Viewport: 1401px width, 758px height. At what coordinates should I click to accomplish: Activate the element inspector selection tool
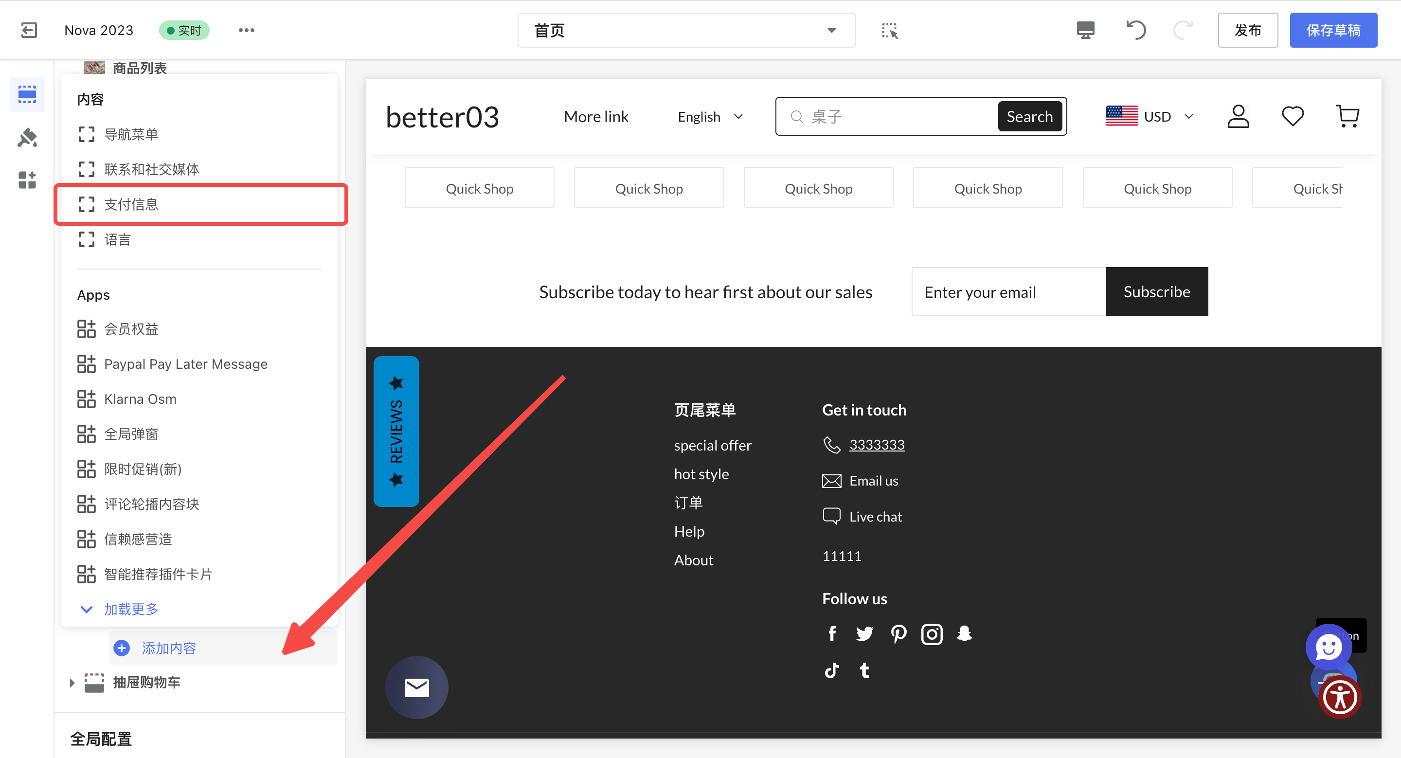coord(889,31)
